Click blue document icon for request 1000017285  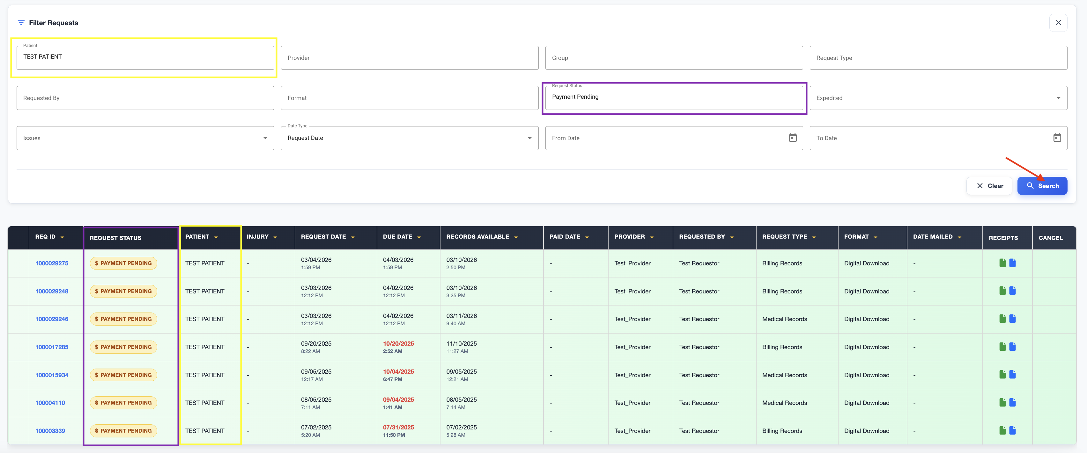(1012, 347)
